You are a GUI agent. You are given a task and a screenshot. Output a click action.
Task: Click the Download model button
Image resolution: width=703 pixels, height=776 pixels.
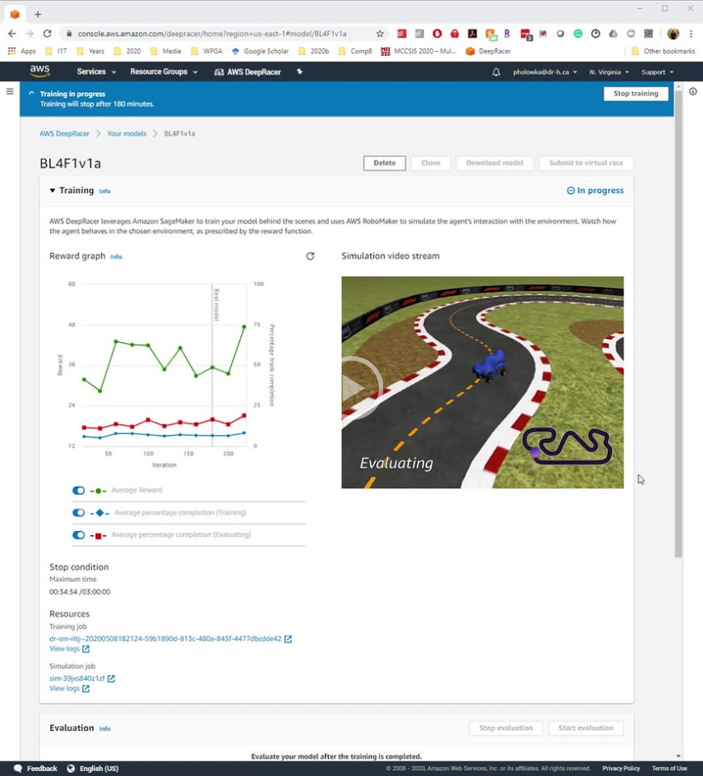point(495,163)
